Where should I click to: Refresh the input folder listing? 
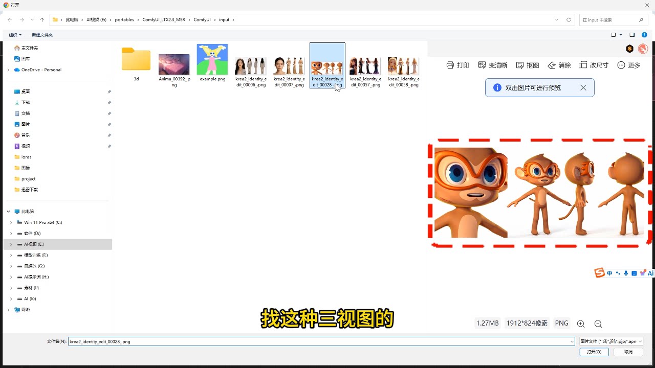(569, 20)
